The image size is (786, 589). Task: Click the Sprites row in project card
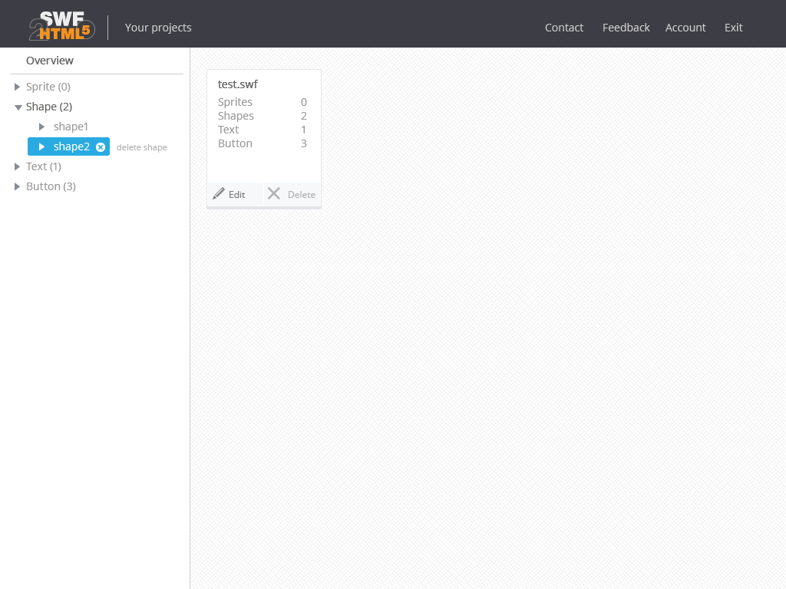[263, 102]
